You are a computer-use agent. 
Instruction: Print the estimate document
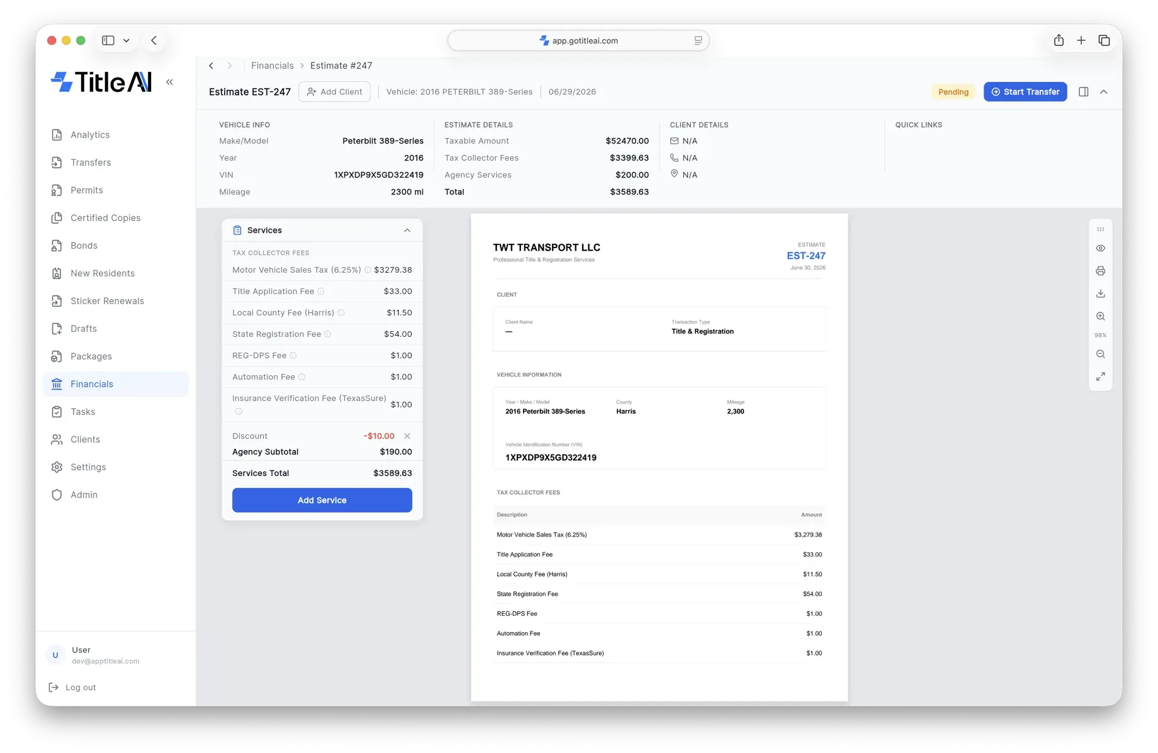pyautogui.click(x=1100, y=271)
